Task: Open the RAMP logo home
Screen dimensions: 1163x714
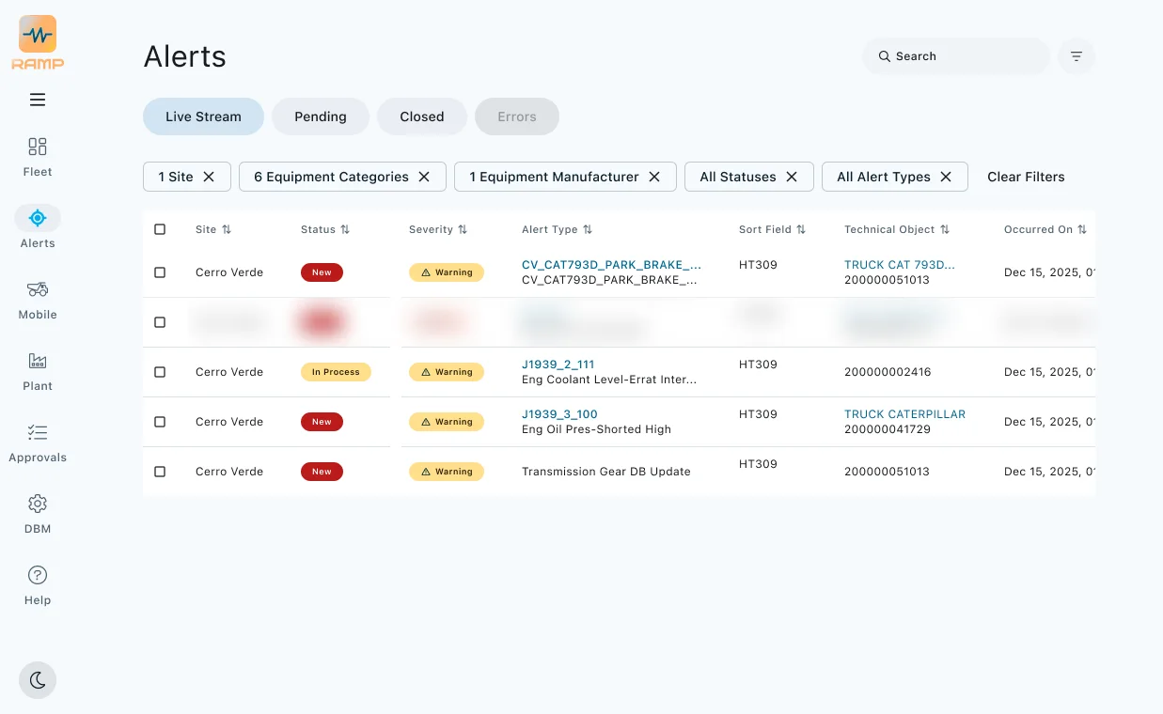Action: click(x=38, y=42)
